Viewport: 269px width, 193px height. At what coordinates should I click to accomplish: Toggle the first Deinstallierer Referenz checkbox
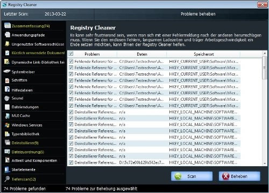[71, 112]
